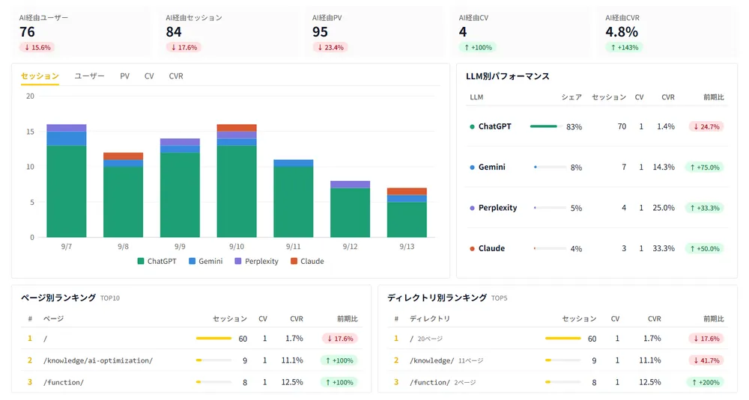Select the ChatGPT row in LLM table
749x400 pixels.
pos(597,126)
